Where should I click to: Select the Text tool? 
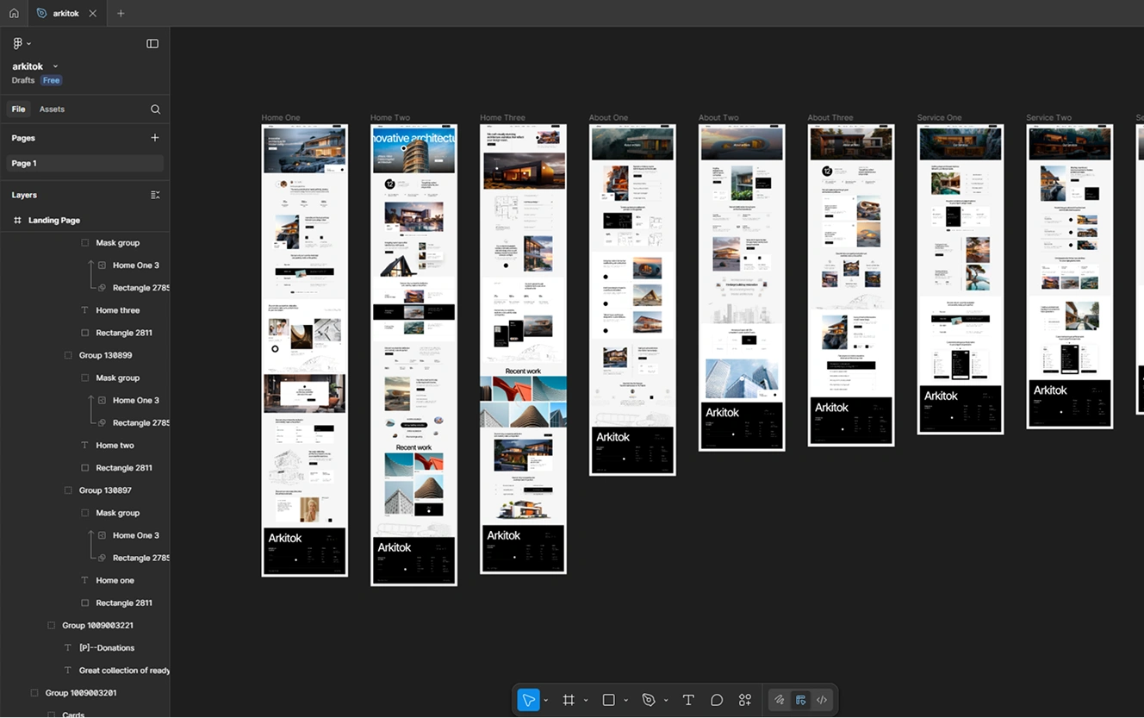688,700
